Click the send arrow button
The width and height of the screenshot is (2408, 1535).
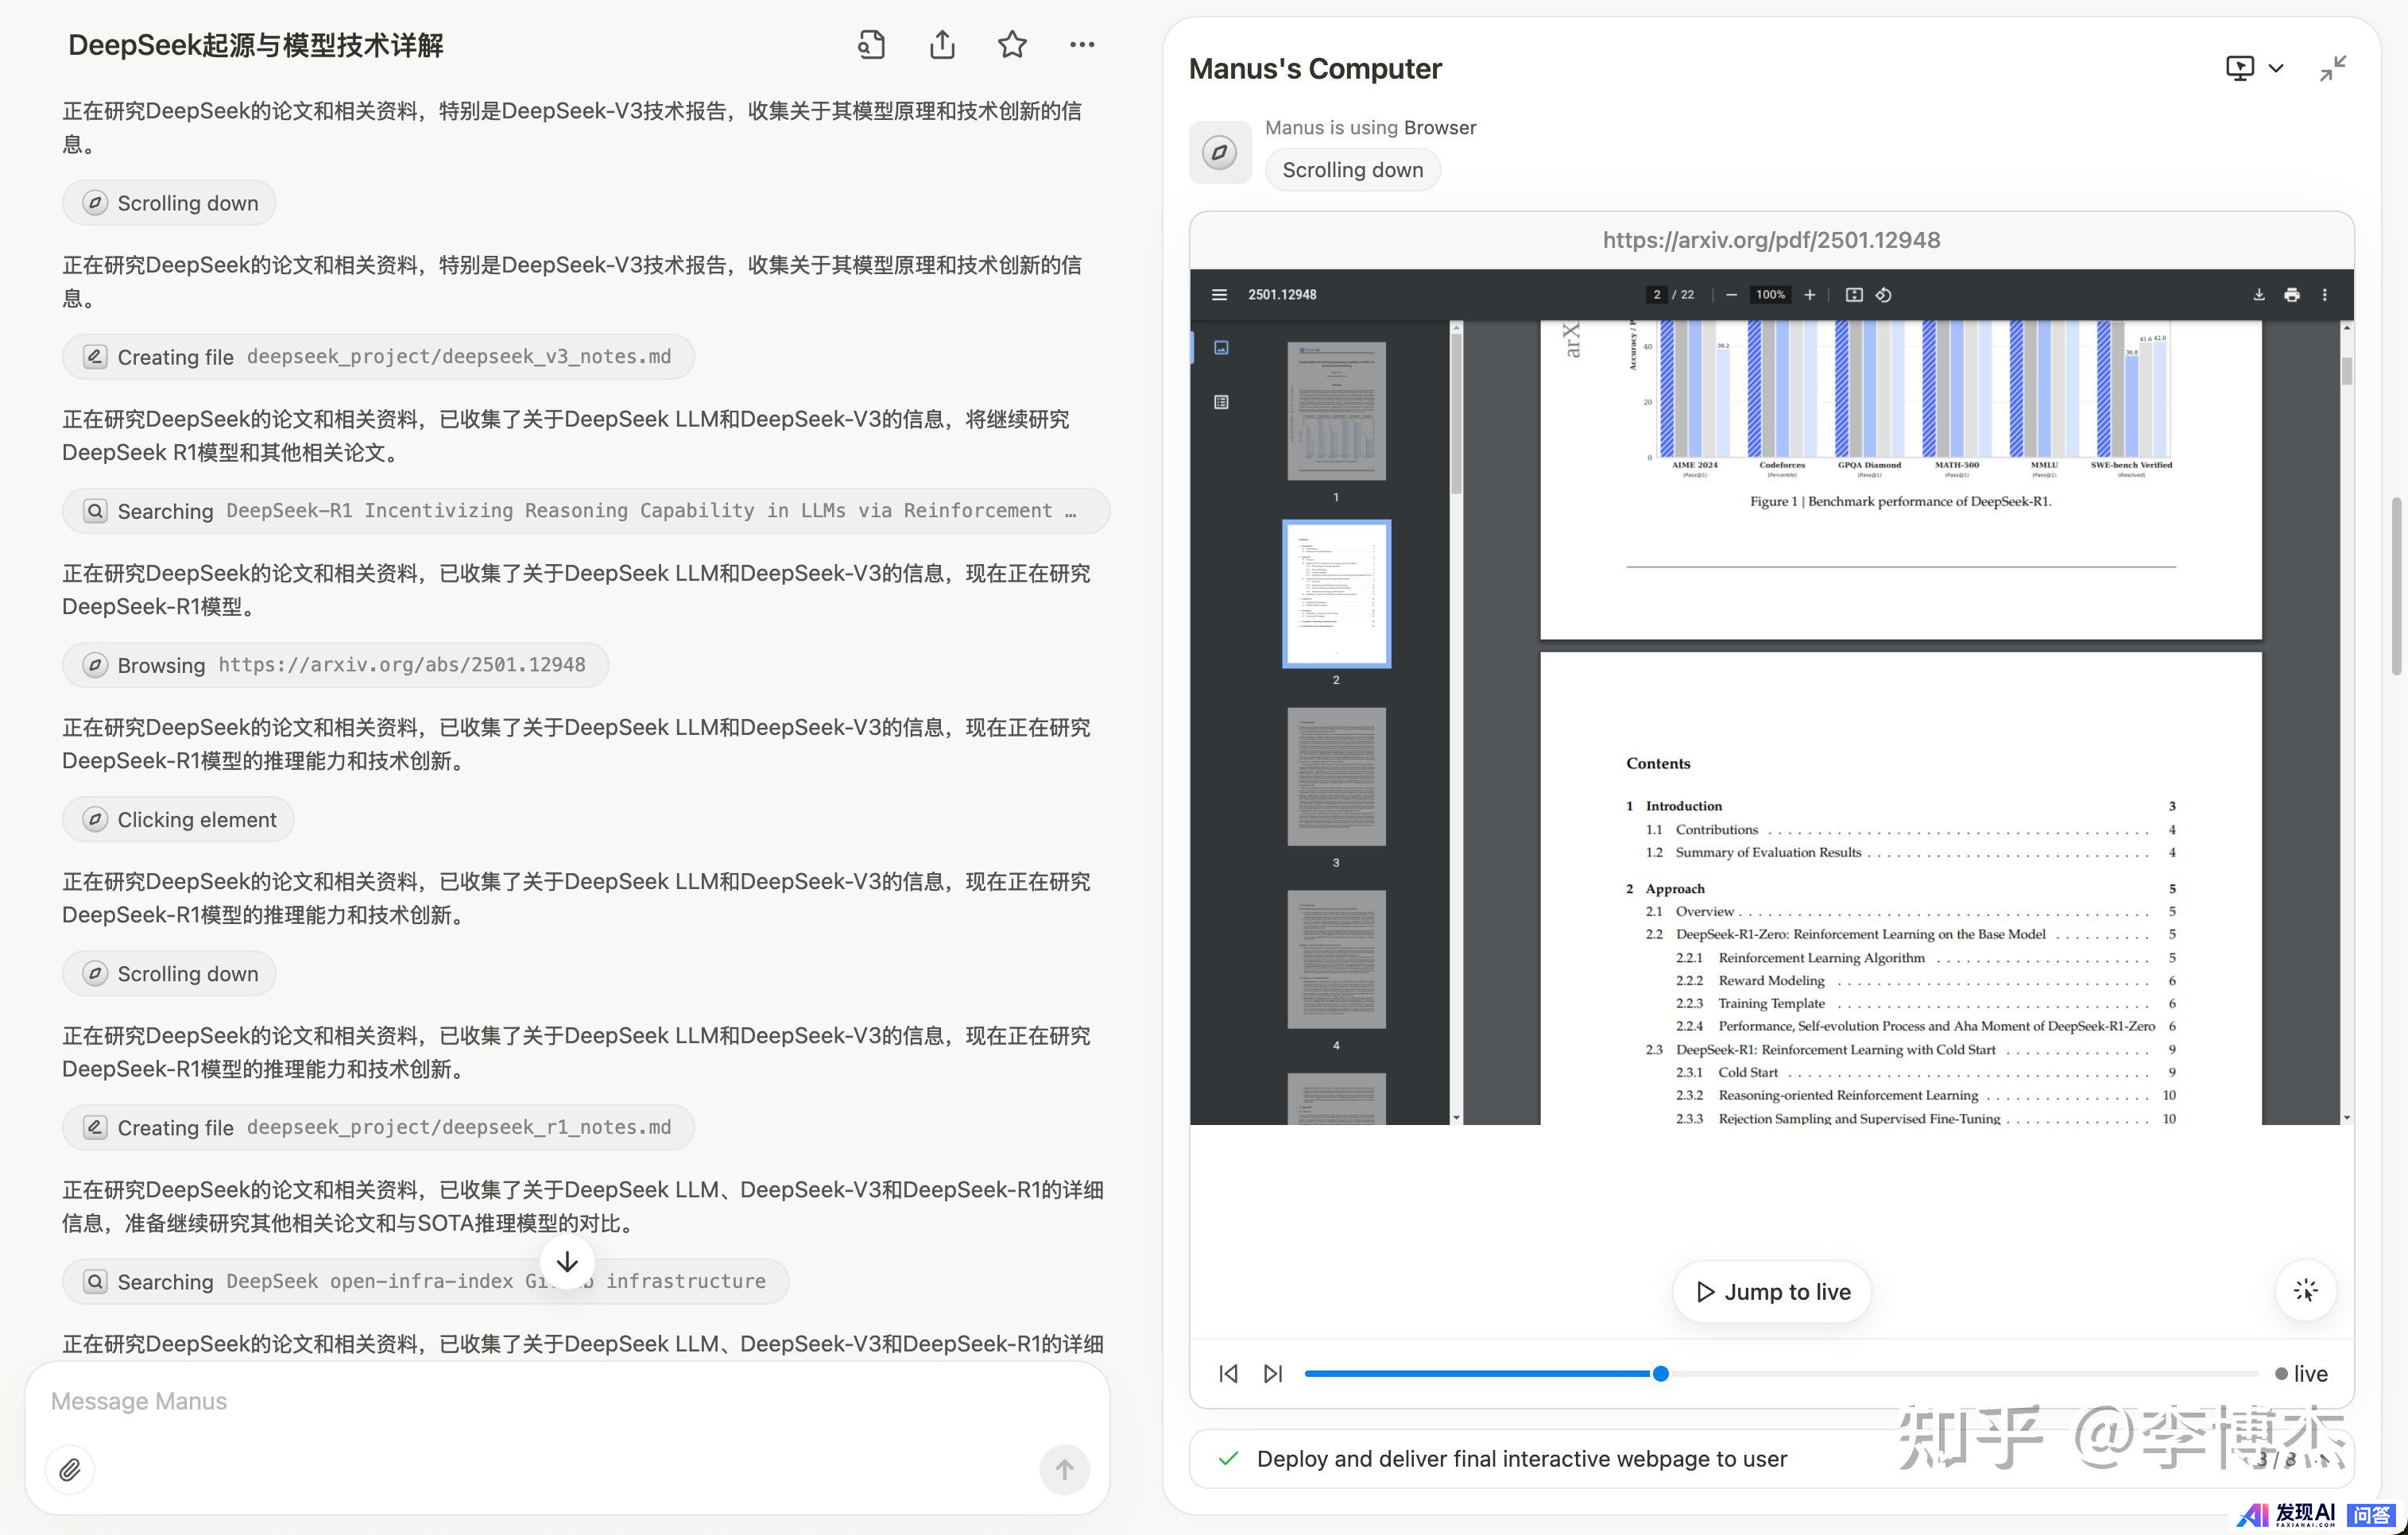pyautogui.click(x=1064, y=1469)
